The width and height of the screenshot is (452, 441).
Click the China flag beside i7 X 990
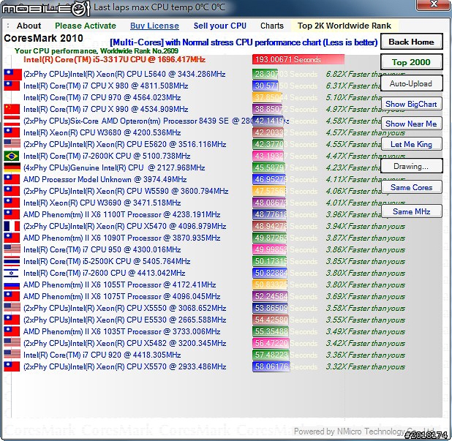tap(12, 109)
